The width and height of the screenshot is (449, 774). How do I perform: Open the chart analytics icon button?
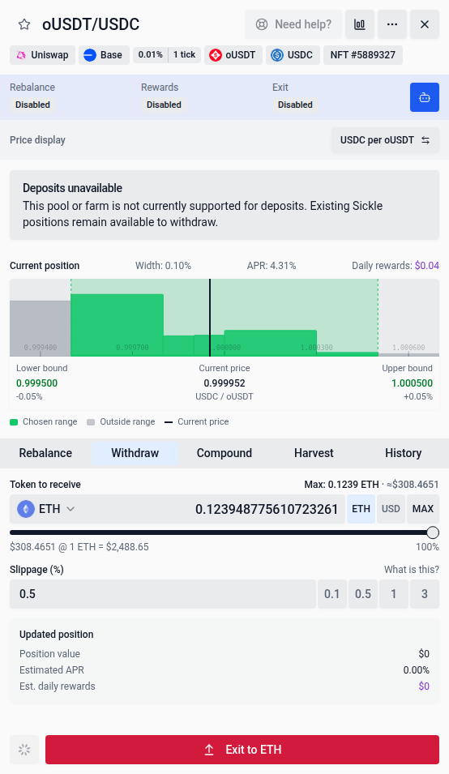[x=360, y=24]
